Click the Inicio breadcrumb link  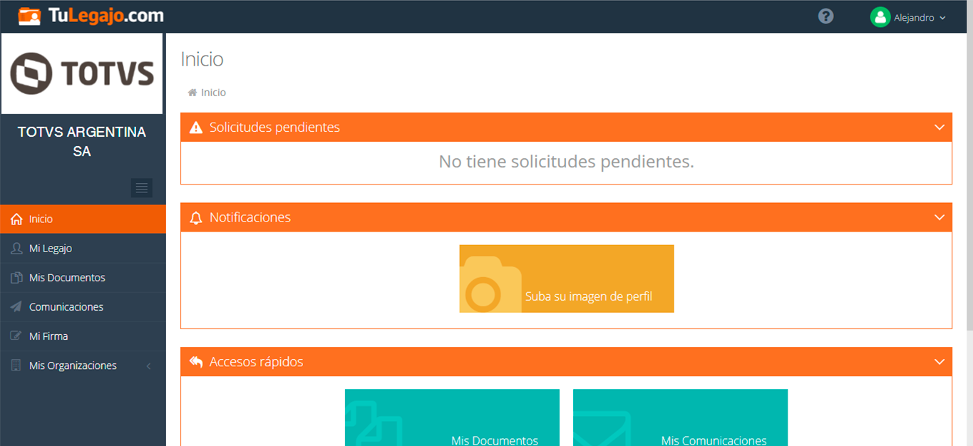pyautogui.click(x=213, y=93)
